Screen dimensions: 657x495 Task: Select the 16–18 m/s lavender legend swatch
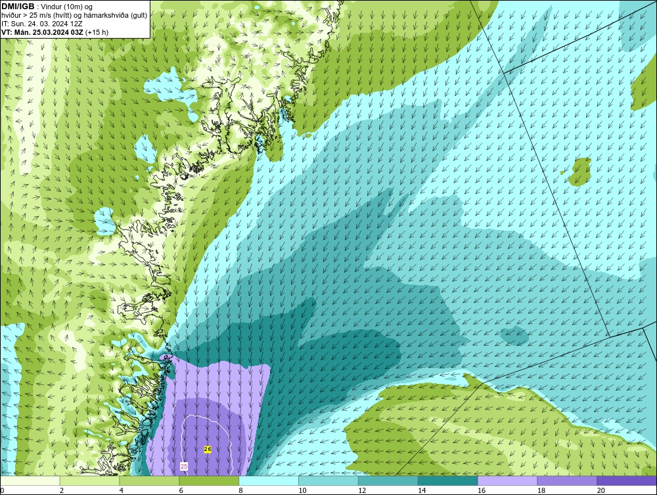507,481
